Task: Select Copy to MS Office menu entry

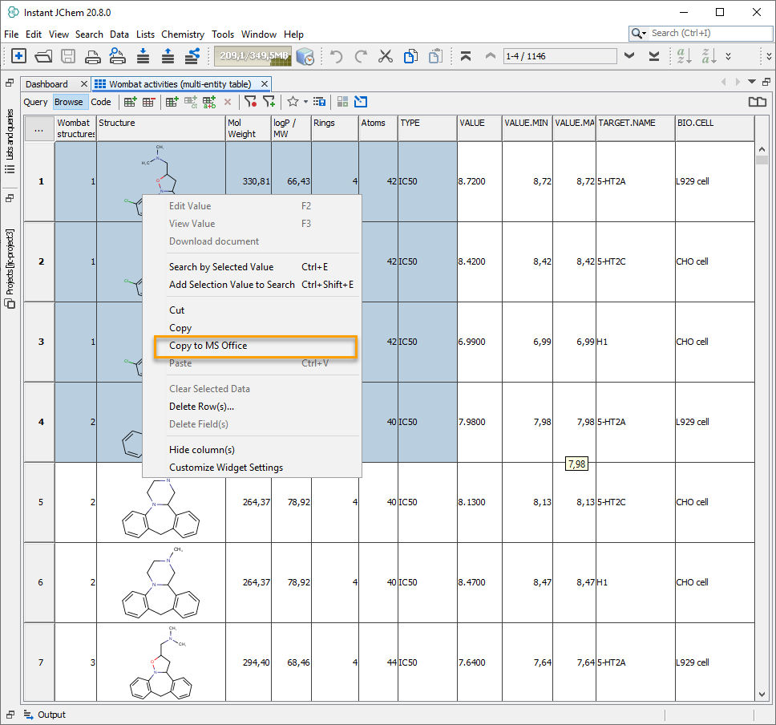Action: 208,346
